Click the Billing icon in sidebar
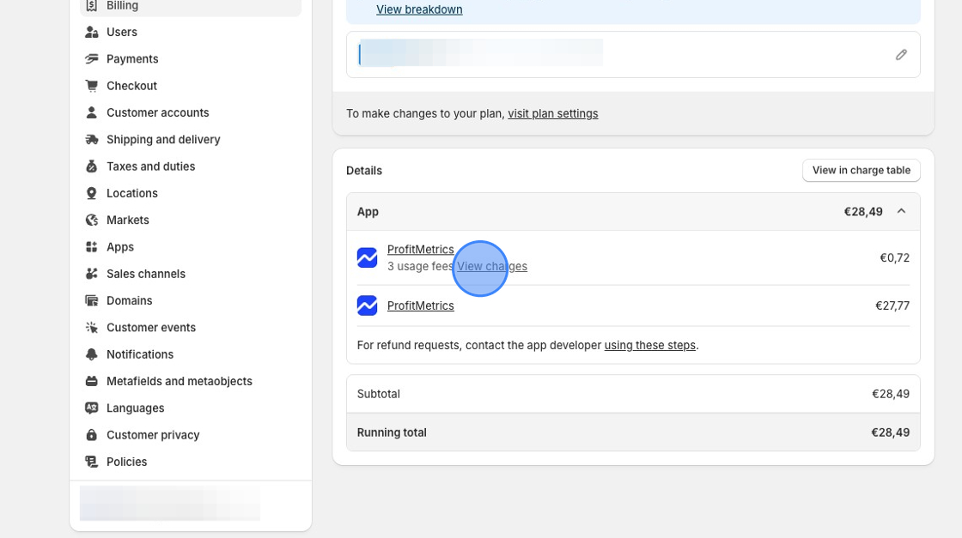The image size is (962, 538). (91, 5)
